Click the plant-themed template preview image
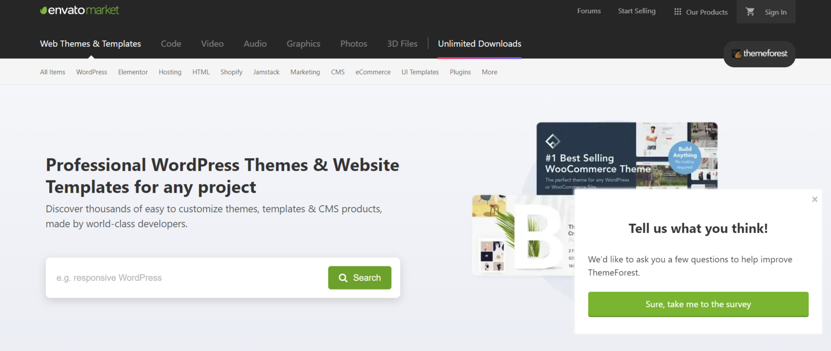This screenshot has height=351, width=831. 522,235
